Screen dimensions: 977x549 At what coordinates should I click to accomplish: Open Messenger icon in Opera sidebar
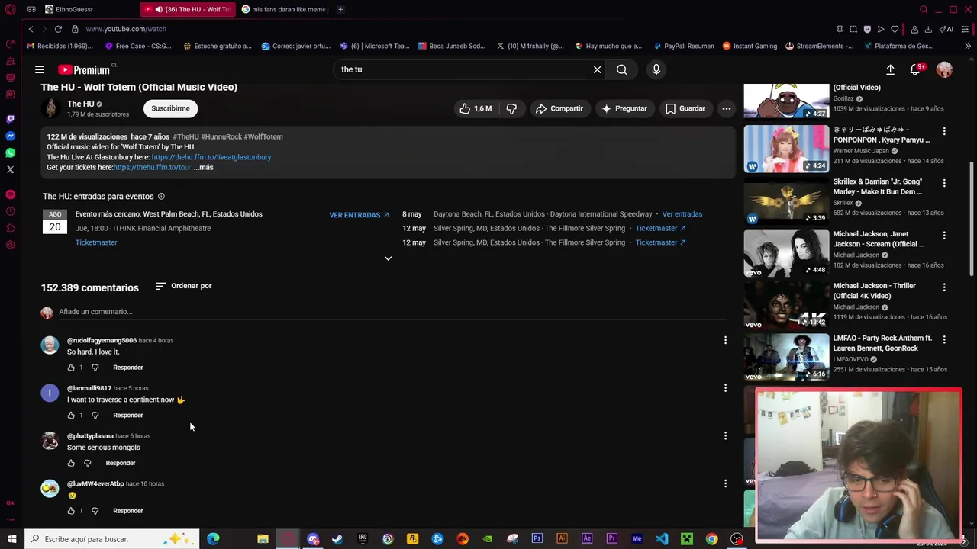coord(10,136)
